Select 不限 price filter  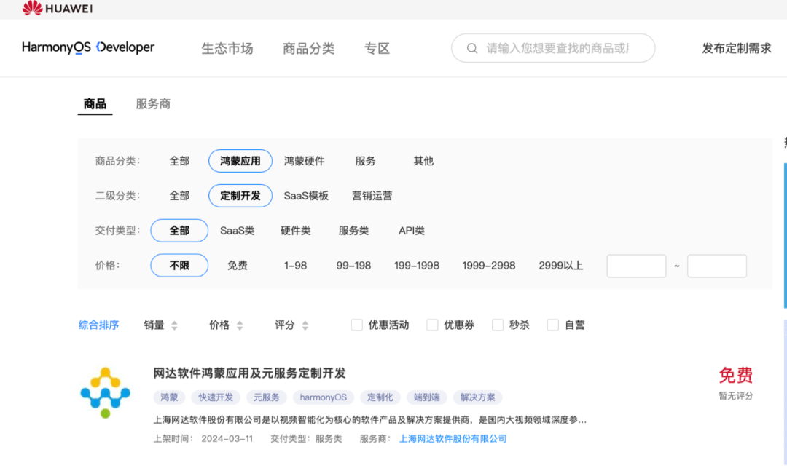(x=179, y=265)
